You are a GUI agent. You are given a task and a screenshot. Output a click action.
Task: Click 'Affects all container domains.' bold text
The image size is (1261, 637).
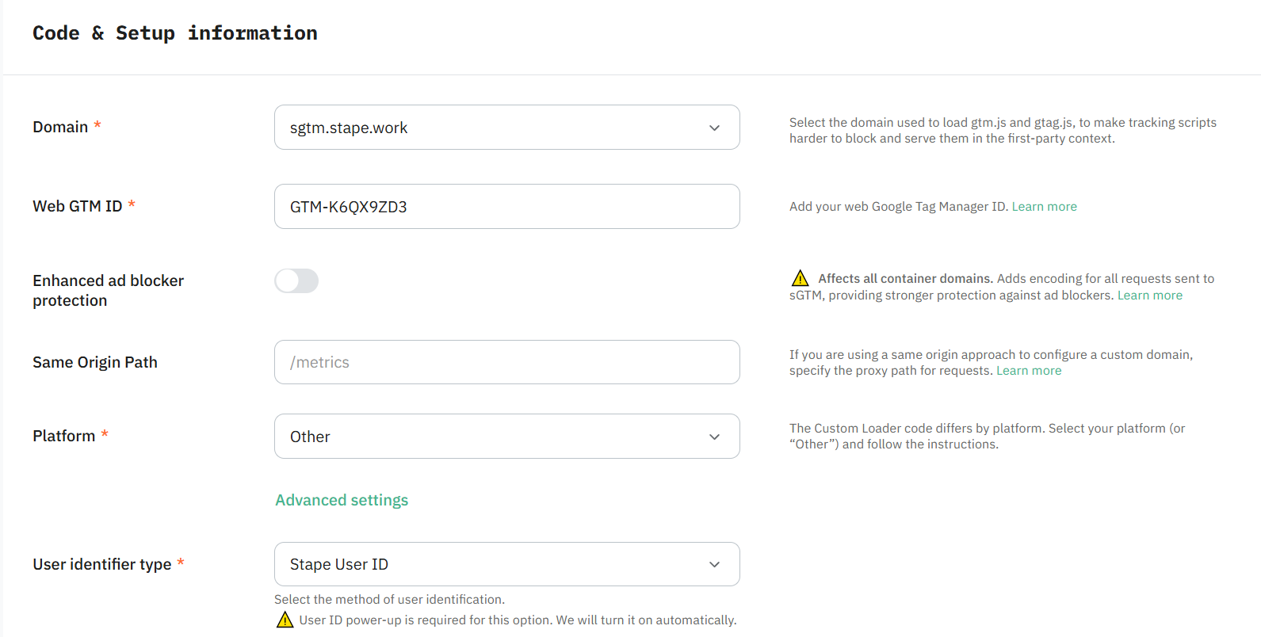[x=905, y=279]
